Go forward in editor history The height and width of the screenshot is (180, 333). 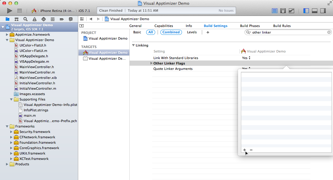coord(98,19)
